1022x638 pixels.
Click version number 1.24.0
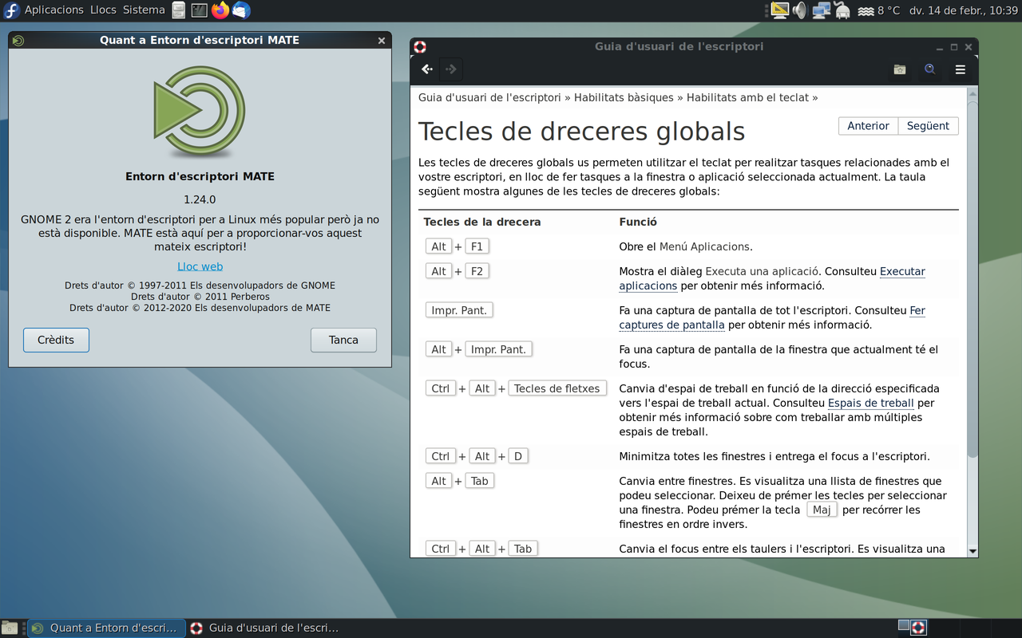200,199
